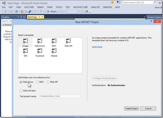The width and height of the screenshot is (163, 118).
Task: Select the Mobile project template
Action: click(x=54, y=52)
